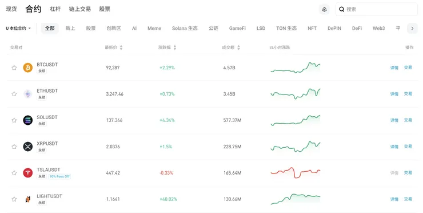Select the DeFi category filter

click(357, 28)
